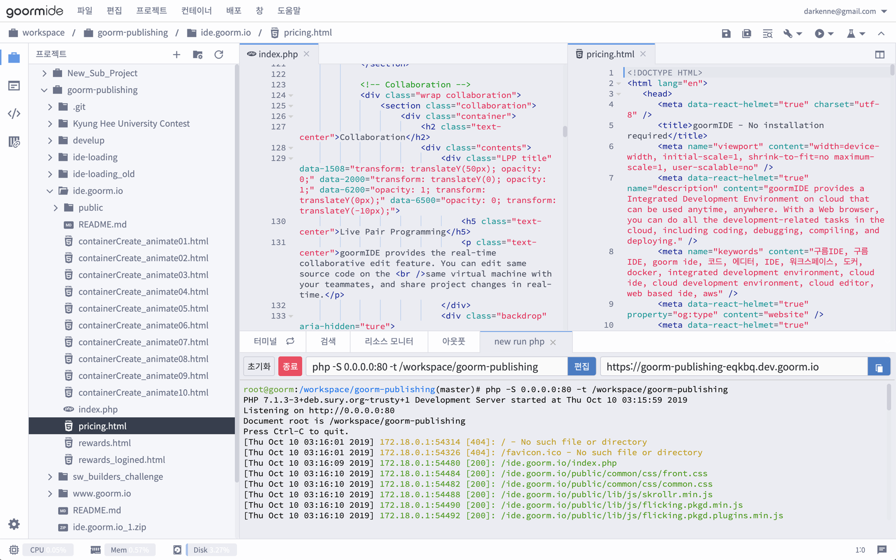Refresh the project tree
Image resolution: width=896 pixels, height=560 pixels.
tap(219, 54)
